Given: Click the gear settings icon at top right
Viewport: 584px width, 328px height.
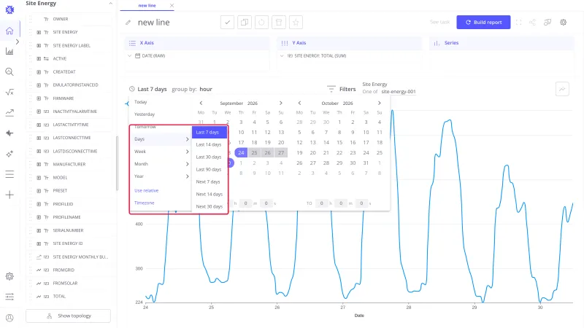Looking at the screenshot, I should click(x=563, y=23).
